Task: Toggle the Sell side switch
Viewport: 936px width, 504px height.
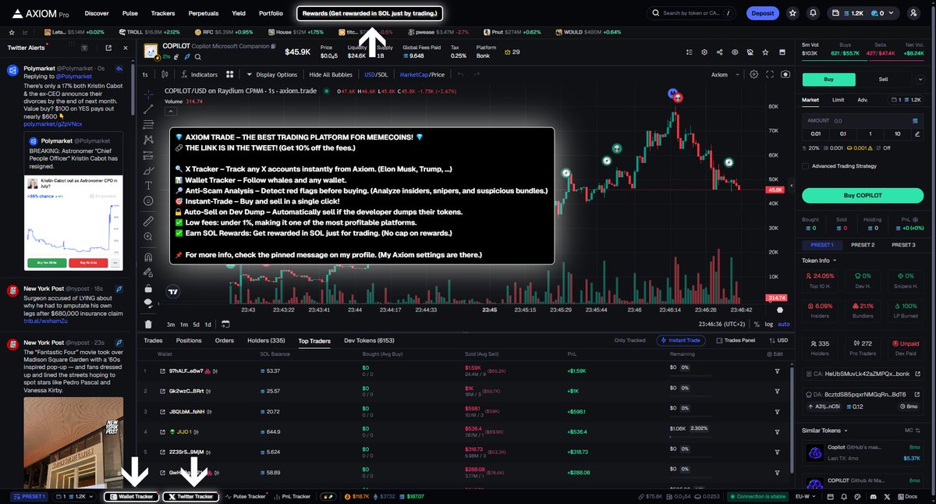Action: (883, 80)
